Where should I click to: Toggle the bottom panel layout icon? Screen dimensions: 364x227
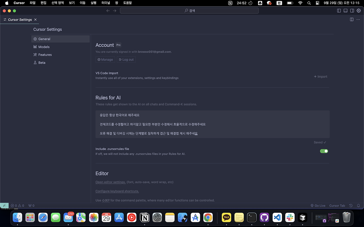click(346, 11)
